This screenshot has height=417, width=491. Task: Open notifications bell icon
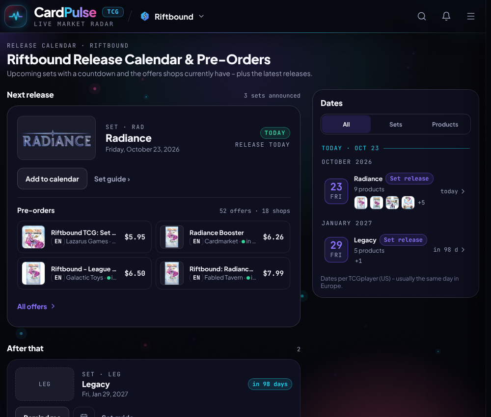point(446,16)
